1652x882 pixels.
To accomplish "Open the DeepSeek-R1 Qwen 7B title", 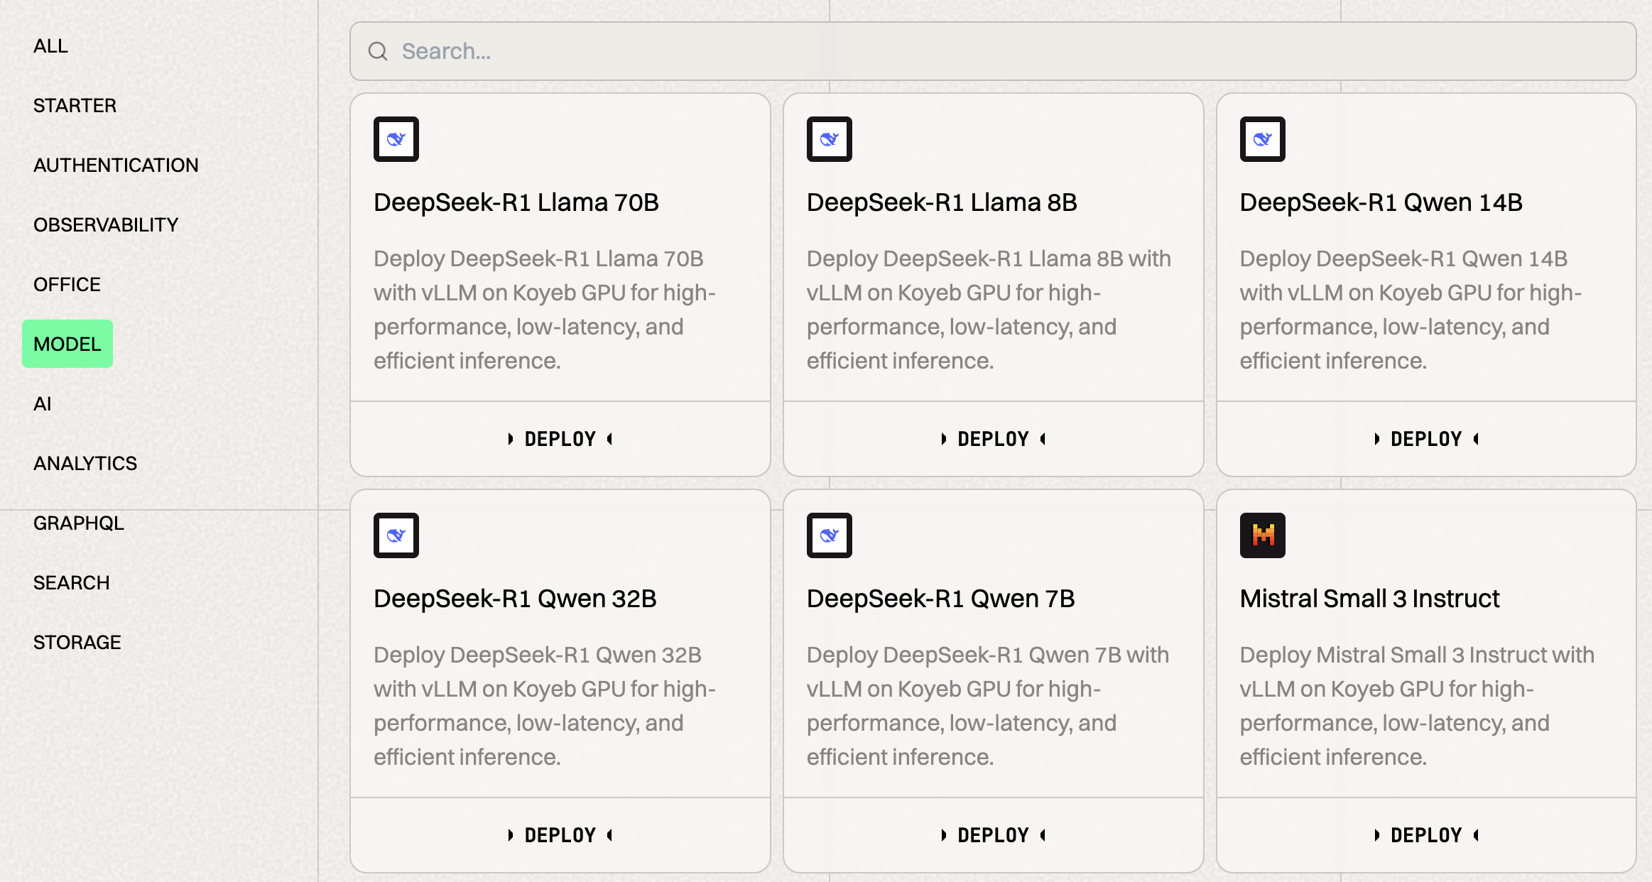I will [x=940, y=599].
